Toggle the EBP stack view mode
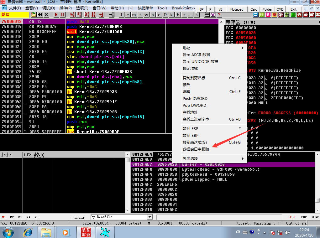This screenshot has height=238, width=320. coord(303,217)
